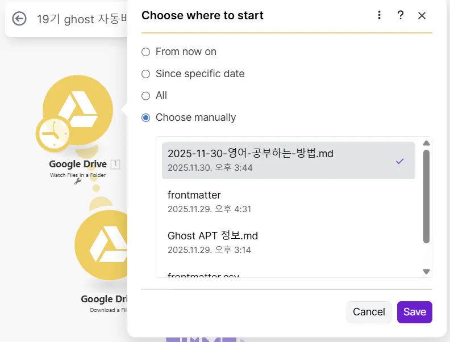Click the Watch Files in a Folder label

pyautogui.click(x=78, y=175)
